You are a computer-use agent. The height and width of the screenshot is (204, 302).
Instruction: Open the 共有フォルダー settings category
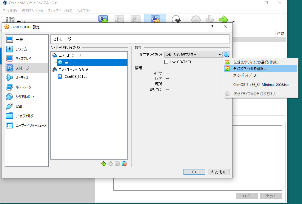tap(27, 116)
